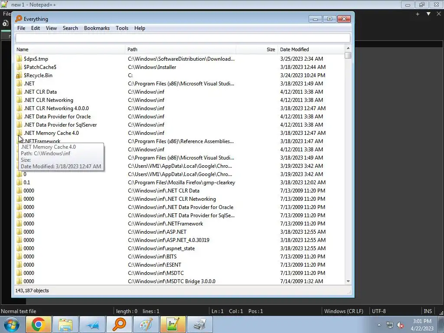Screen dimensions: 444x333
Task: Click the results scrollbar up arrow
Action: (348, 48)
